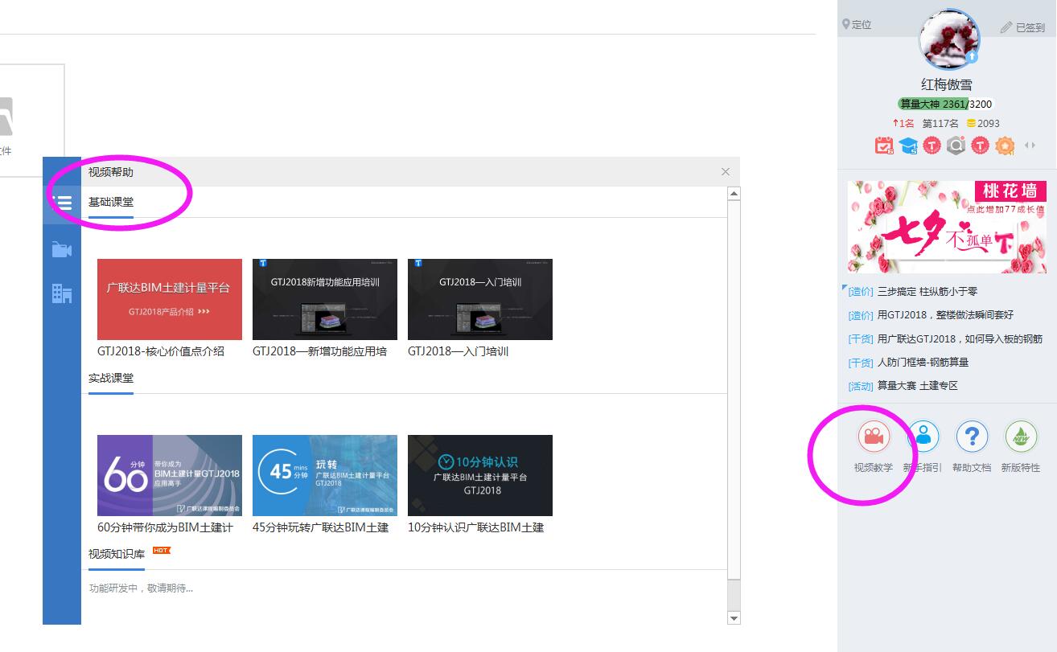Click the red T badge beside the graduation cap
Viewport: 1057px width, 652px height.
pyautogui.click(x=932, y=146)
